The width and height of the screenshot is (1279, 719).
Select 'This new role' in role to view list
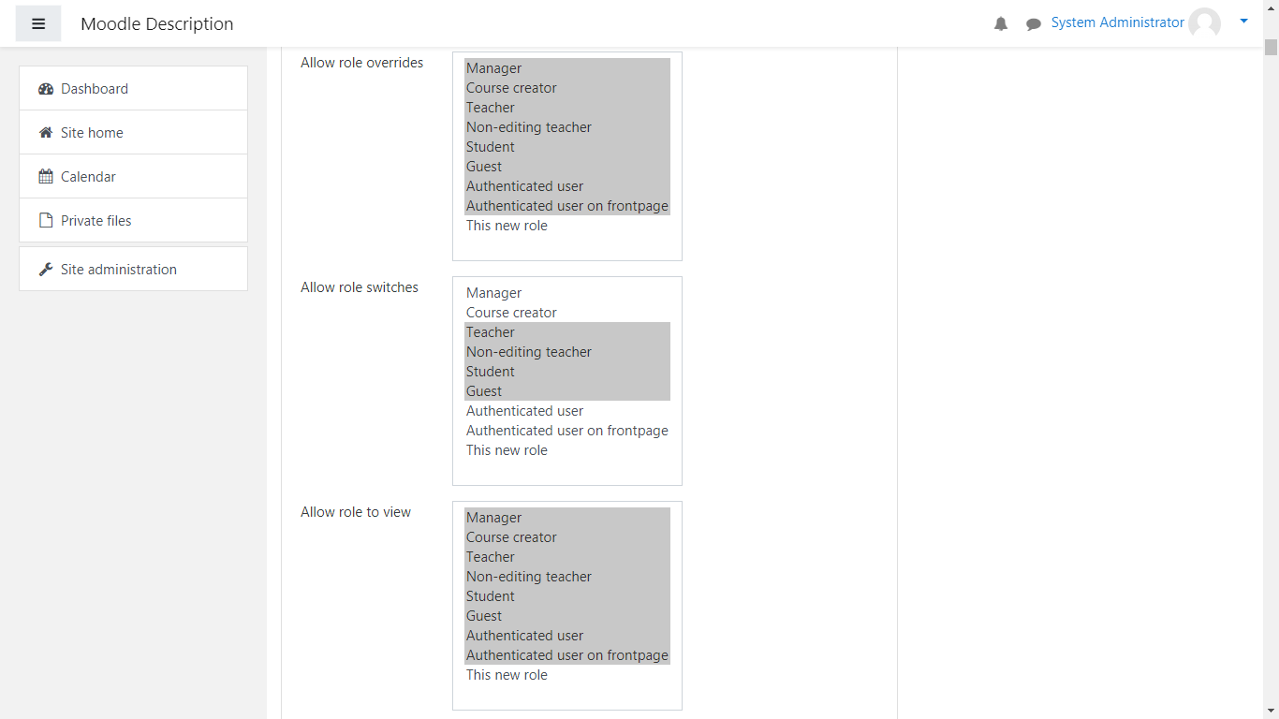click(507, 675)
